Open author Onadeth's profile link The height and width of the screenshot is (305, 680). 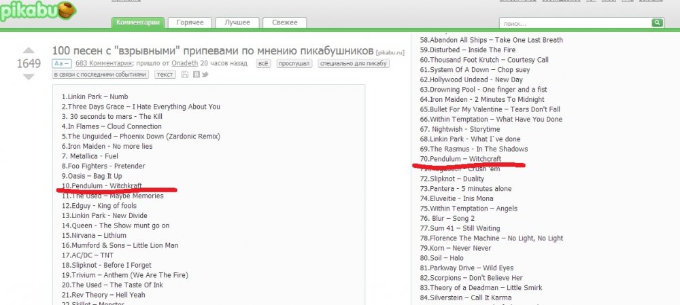pyautogui.click(x=185, y=64)
